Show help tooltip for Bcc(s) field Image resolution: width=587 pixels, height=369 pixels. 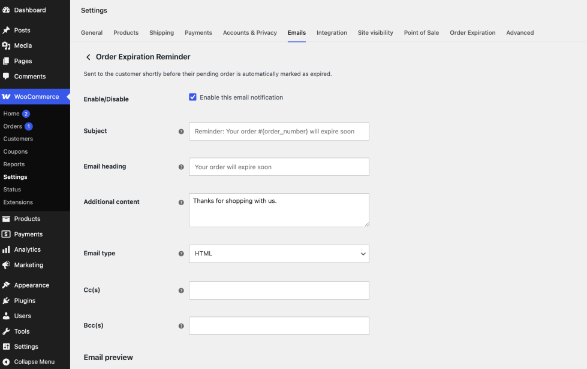(x=181, y=326)
